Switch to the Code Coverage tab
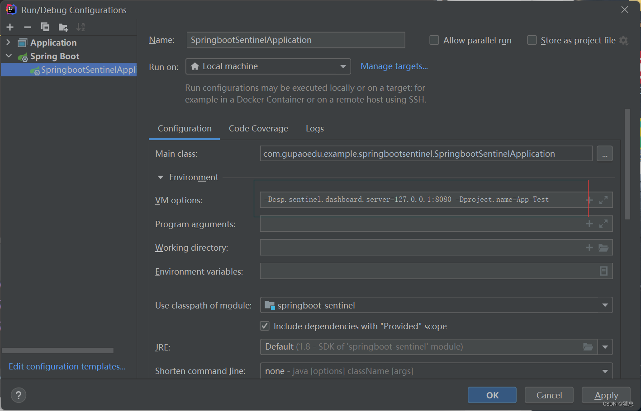The width and height of the screenshot is (641, 411). [258, 129]
